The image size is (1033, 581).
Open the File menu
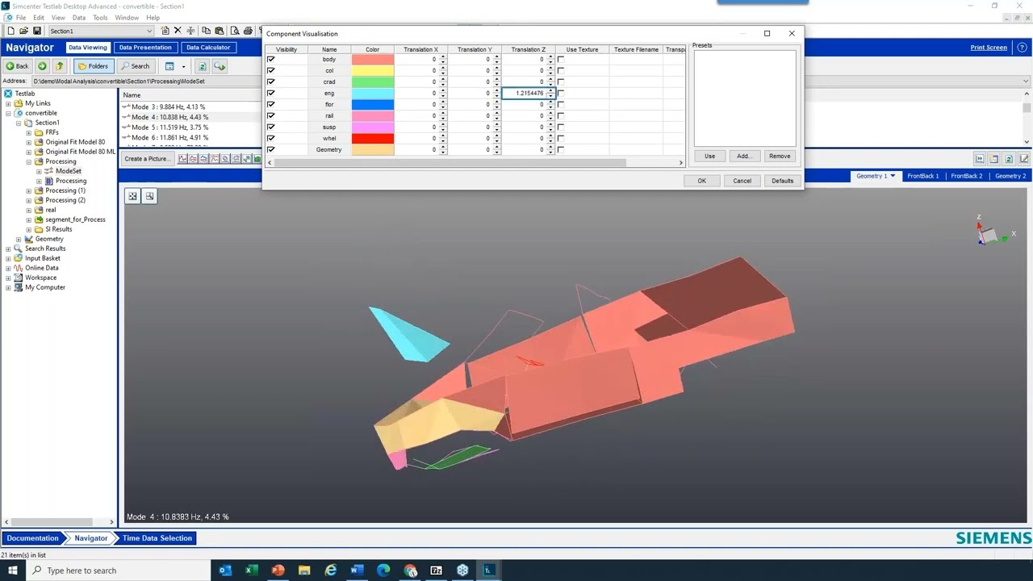point(21,18)
